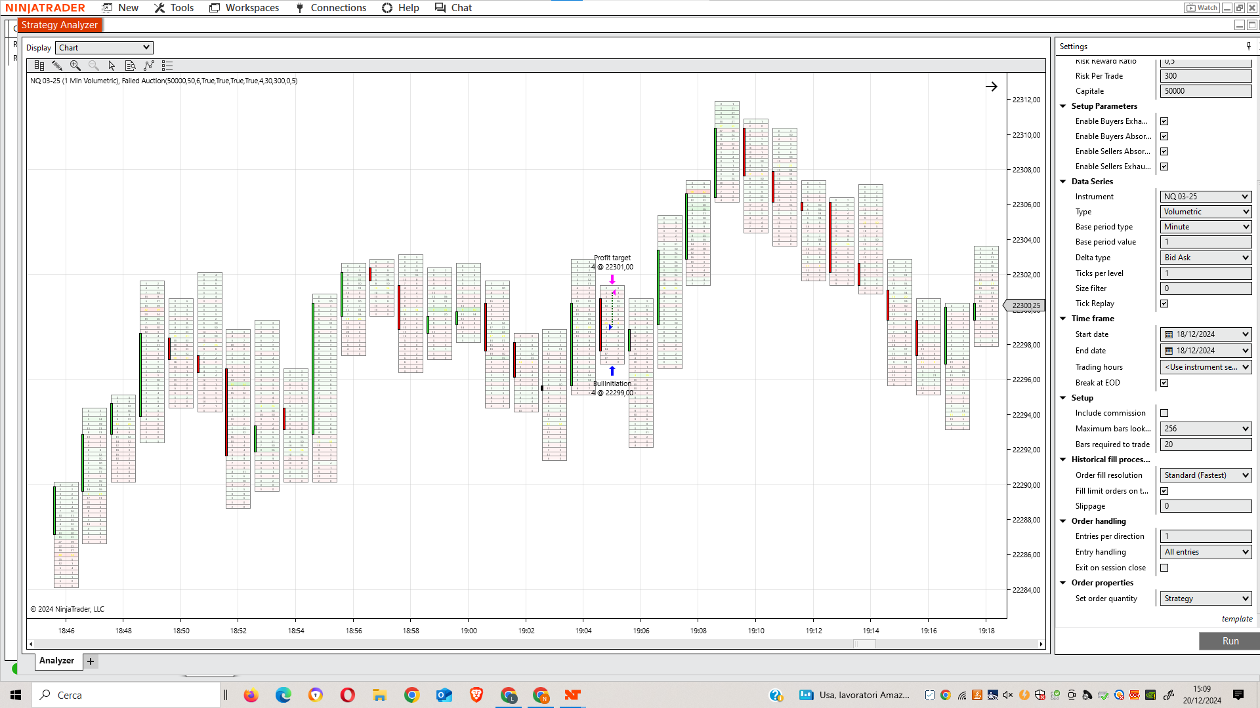
Task: Open the Connections menu
Action: click(x=331, y=8)
